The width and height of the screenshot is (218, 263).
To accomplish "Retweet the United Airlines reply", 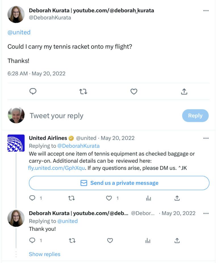I will [x=72, y=198].
